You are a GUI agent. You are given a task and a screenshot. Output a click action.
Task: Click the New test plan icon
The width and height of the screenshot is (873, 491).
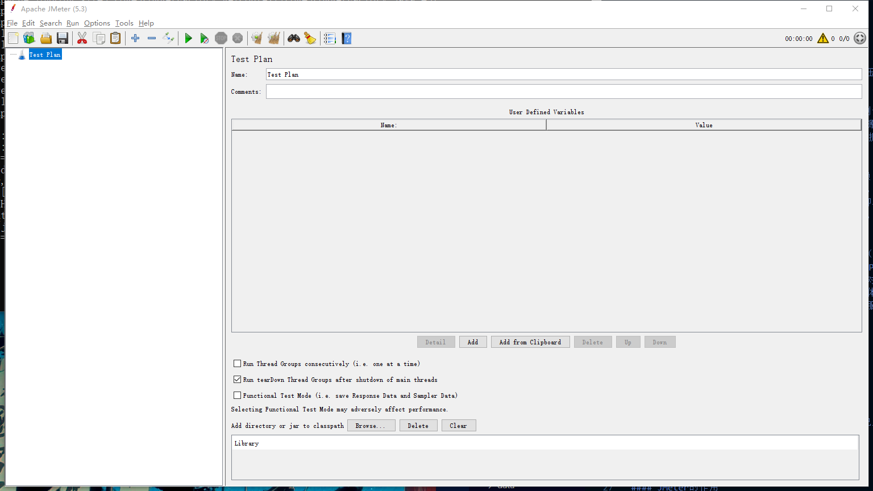(13, 38)
